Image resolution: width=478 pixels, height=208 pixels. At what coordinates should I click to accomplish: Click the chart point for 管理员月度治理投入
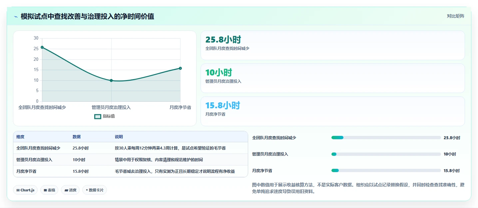111,80
